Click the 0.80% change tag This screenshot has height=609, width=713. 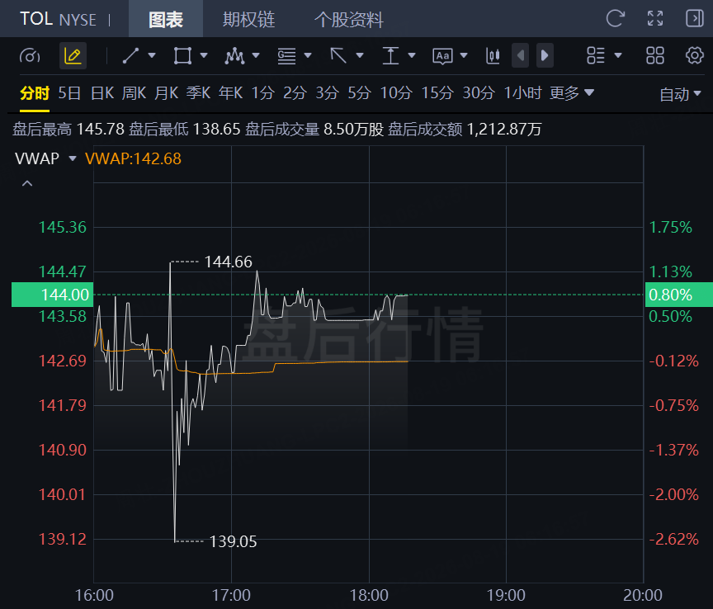tap(678, 295)
